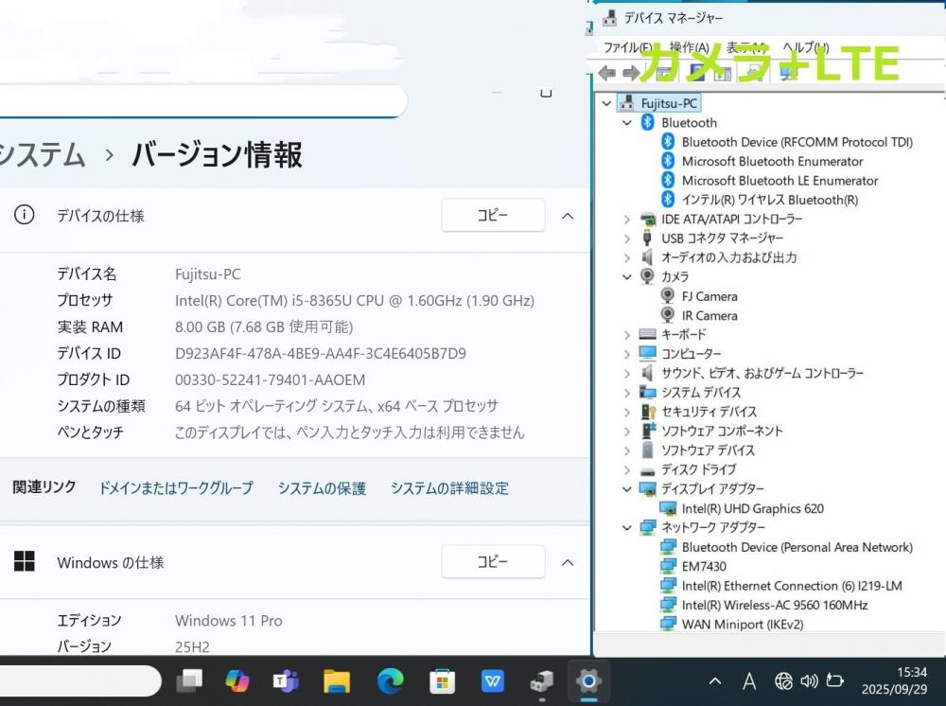Click コピー button for デバイスの仕様
This screenshot has height=706, width=946.
492,216
